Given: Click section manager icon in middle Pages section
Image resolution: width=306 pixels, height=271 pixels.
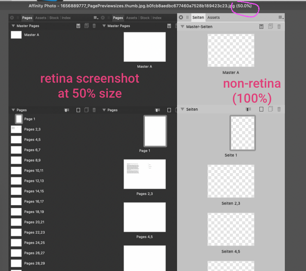Looking at the screenshot, I should pos(157,110).
